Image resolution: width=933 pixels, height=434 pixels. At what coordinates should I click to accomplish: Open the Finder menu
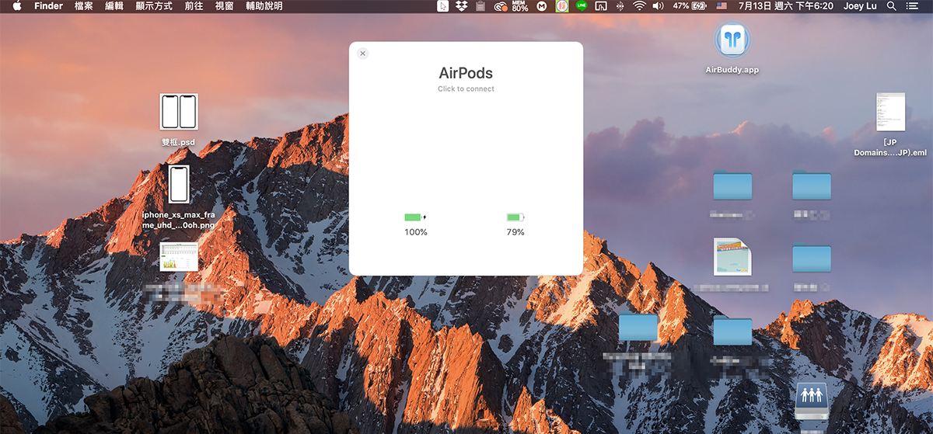[x=49, y=6]
